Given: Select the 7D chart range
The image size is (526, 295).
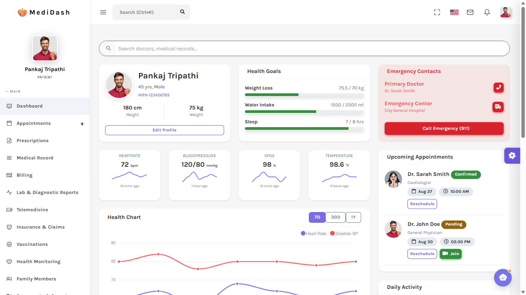Looking at the screenshot, I should 317,217.
